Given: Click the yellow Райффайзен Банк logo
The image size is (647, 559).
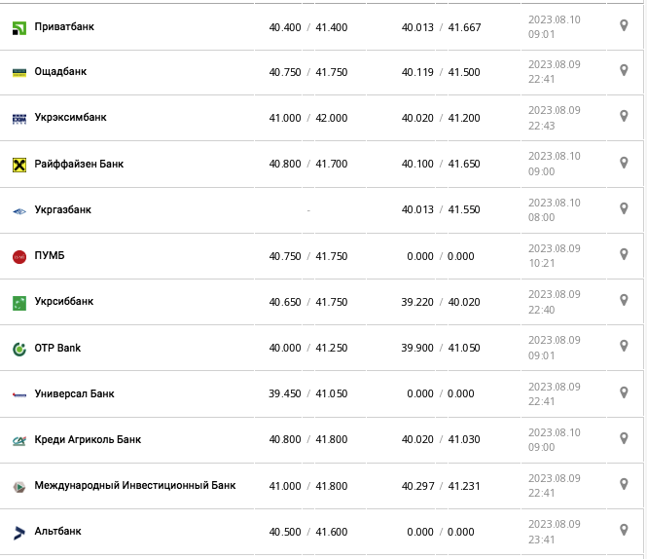Looking at the screenshot, I should point(18,165).
